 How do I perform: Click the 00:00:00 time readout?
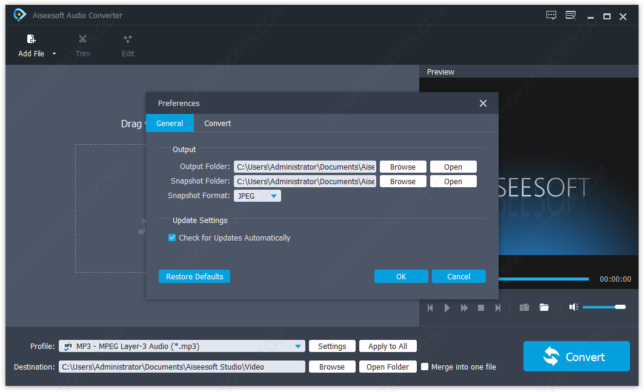click(x=616, y=279)
